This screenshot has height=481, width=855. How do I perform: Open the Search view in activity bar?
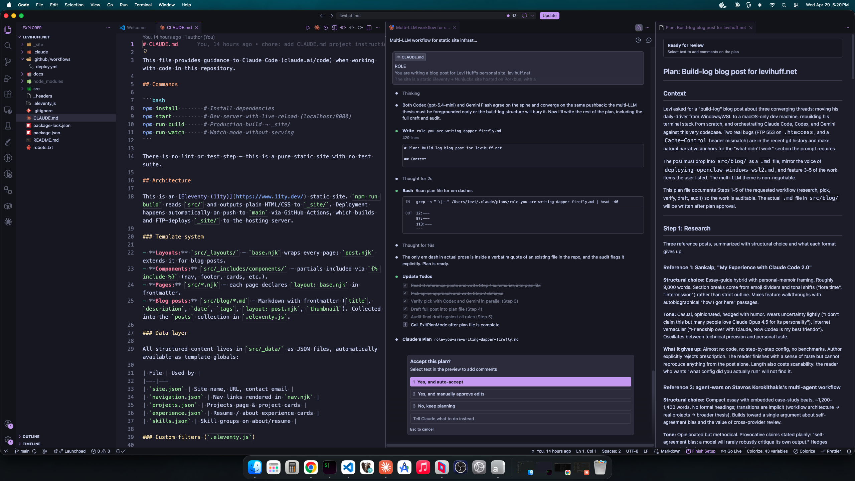8,46
